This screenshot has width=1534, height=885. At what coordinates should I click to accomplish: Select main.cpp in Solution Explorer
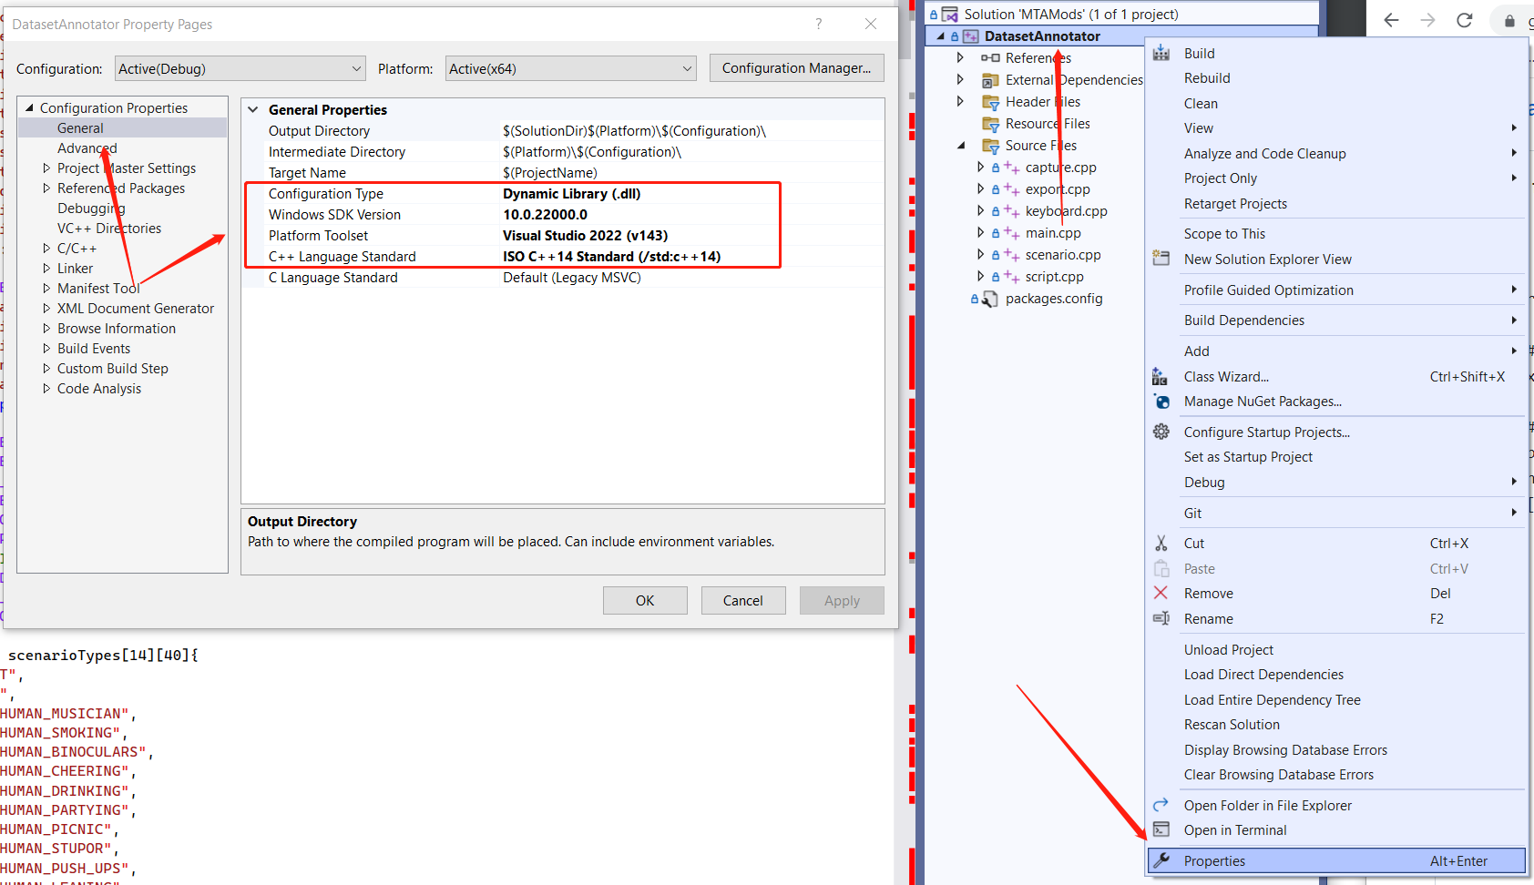[1053, 233]
